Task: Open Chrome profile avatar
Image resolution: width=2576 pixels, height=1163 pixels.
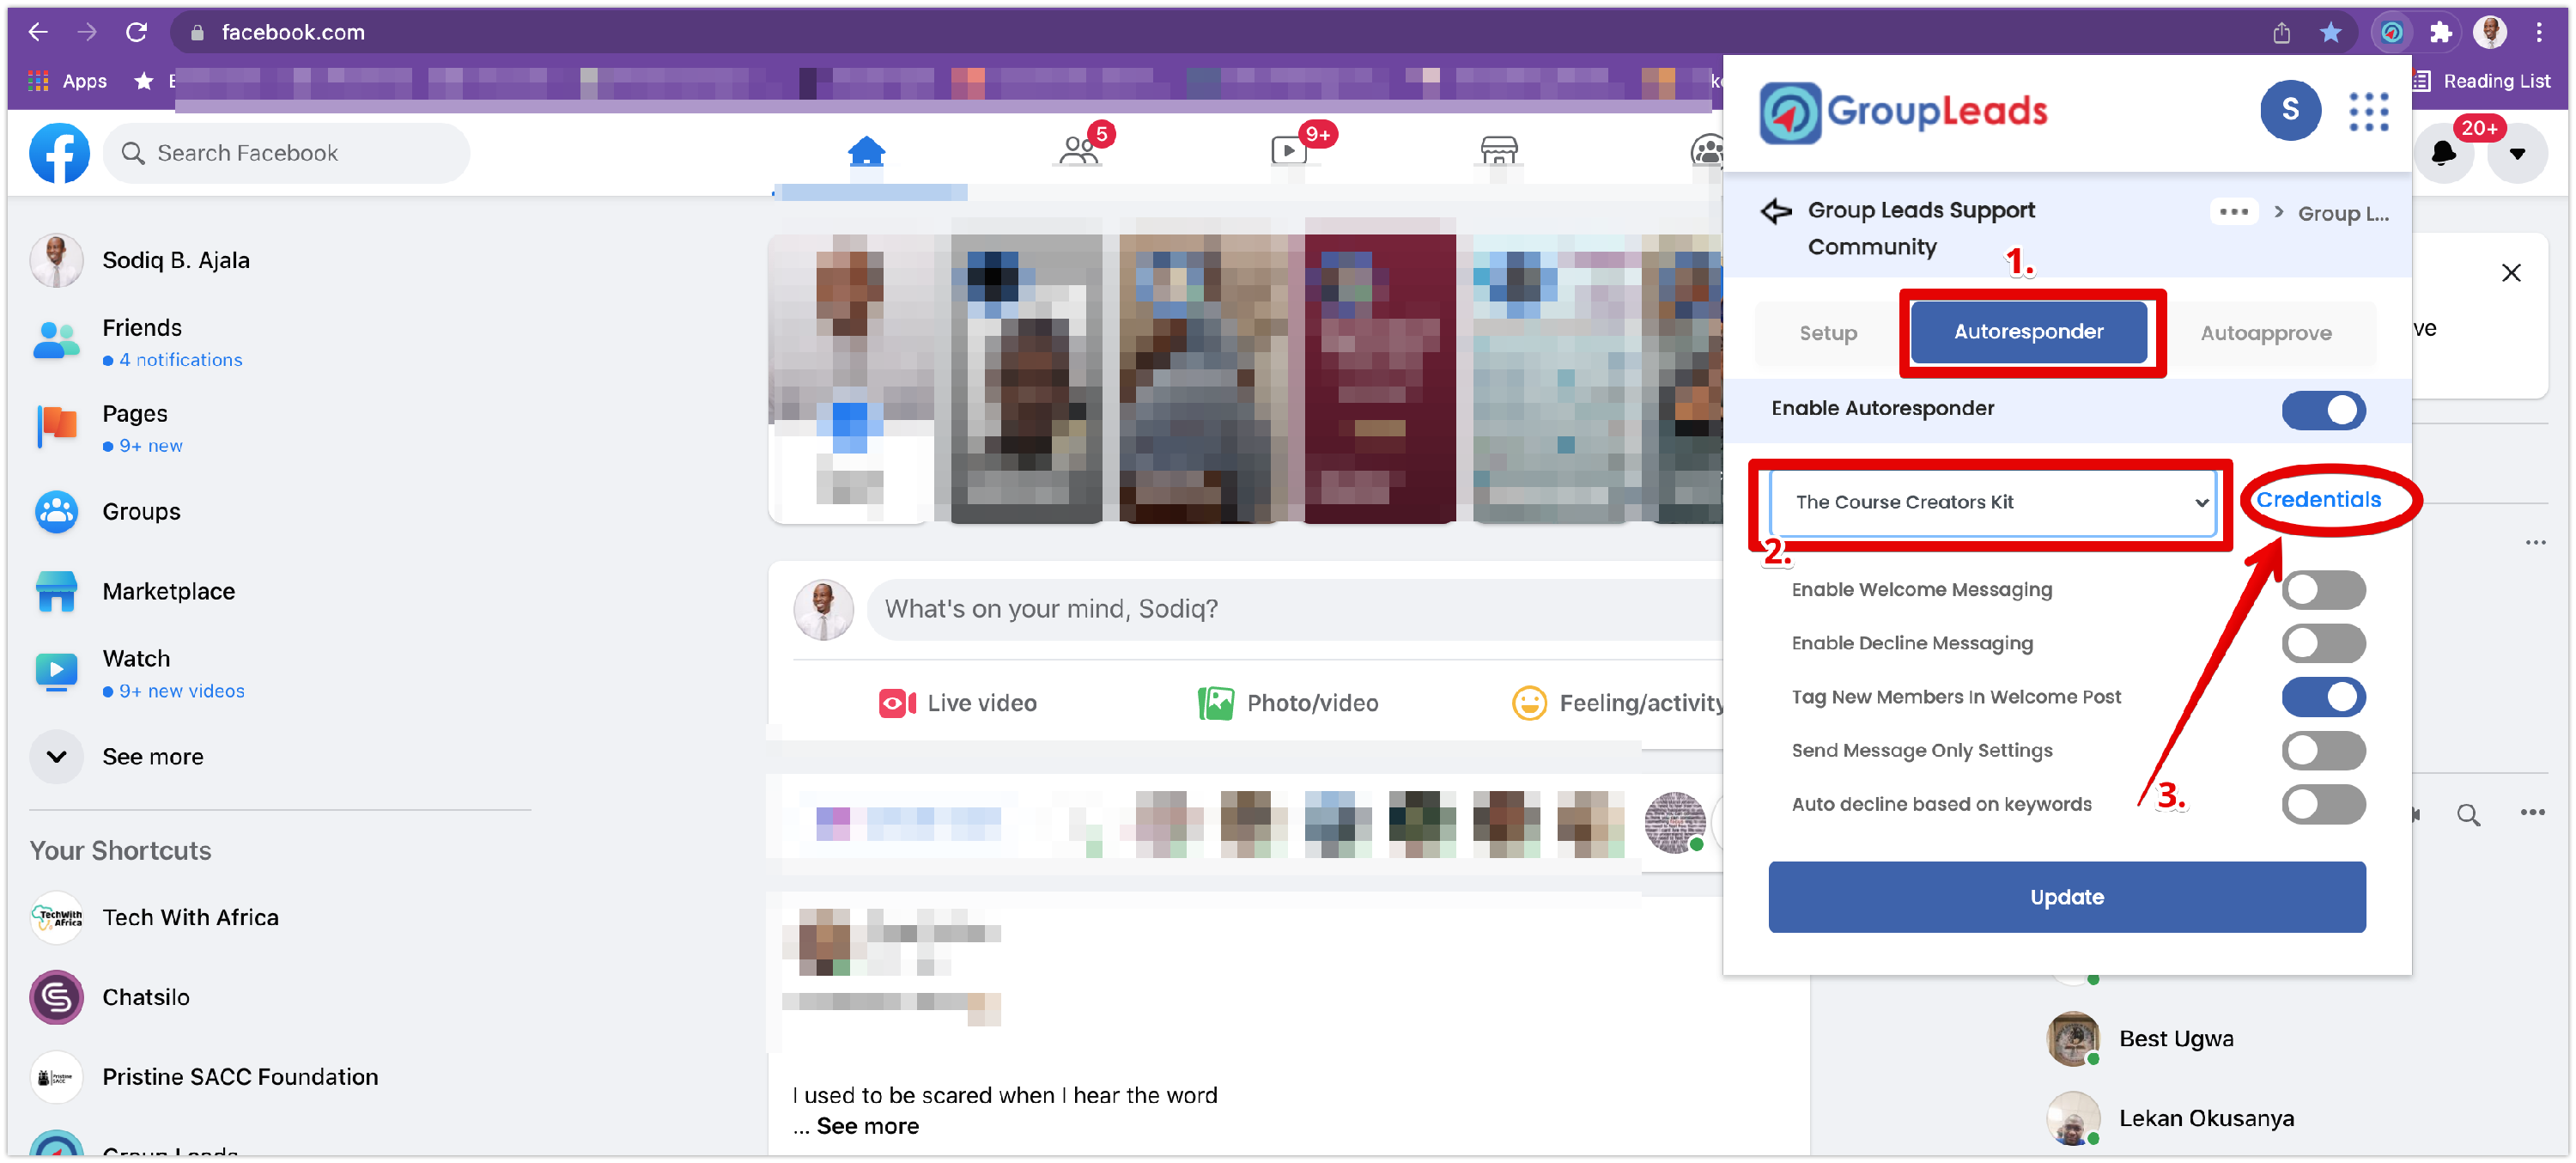Action: 2490,32
